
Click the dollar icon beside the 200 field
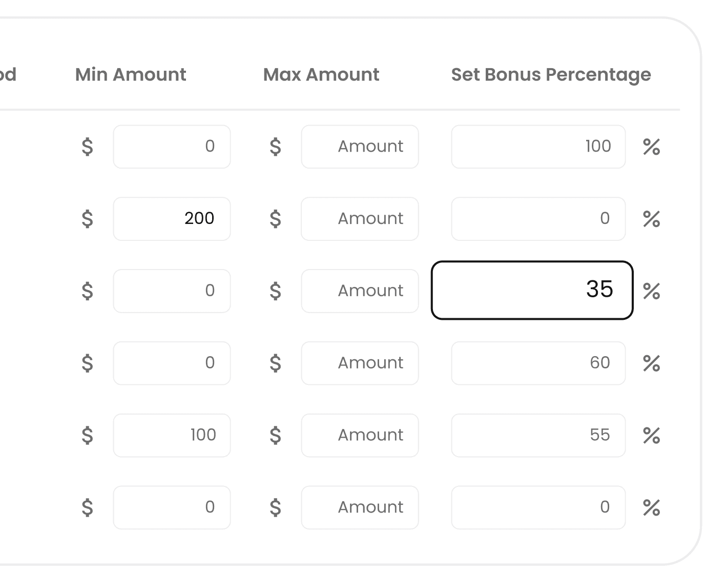tap(88, 219)
